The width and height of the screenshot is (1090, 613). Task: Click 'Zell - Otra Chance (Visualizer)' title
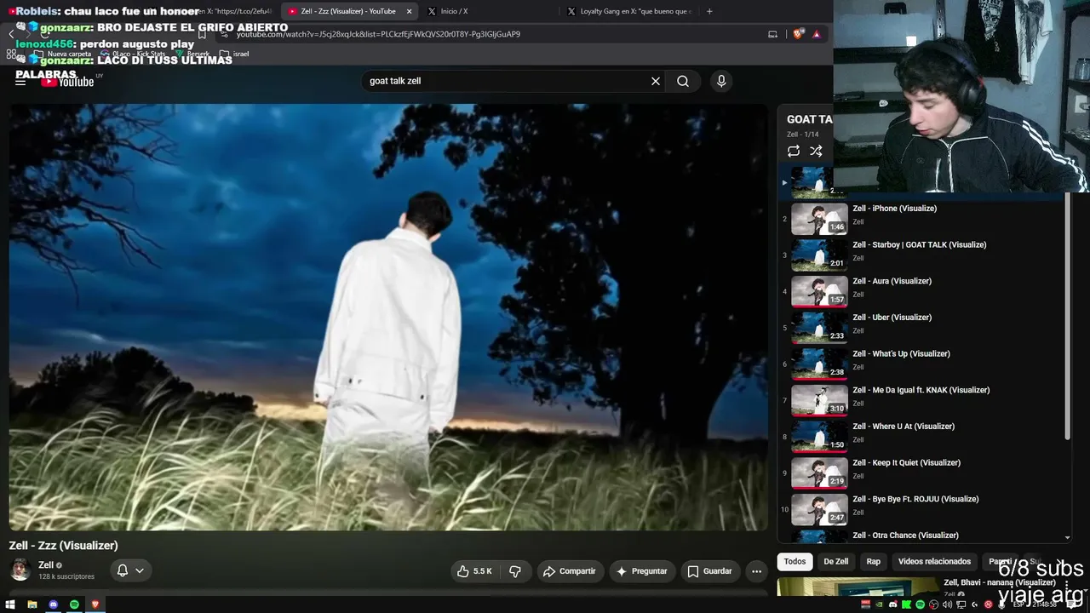pos(905,536)
